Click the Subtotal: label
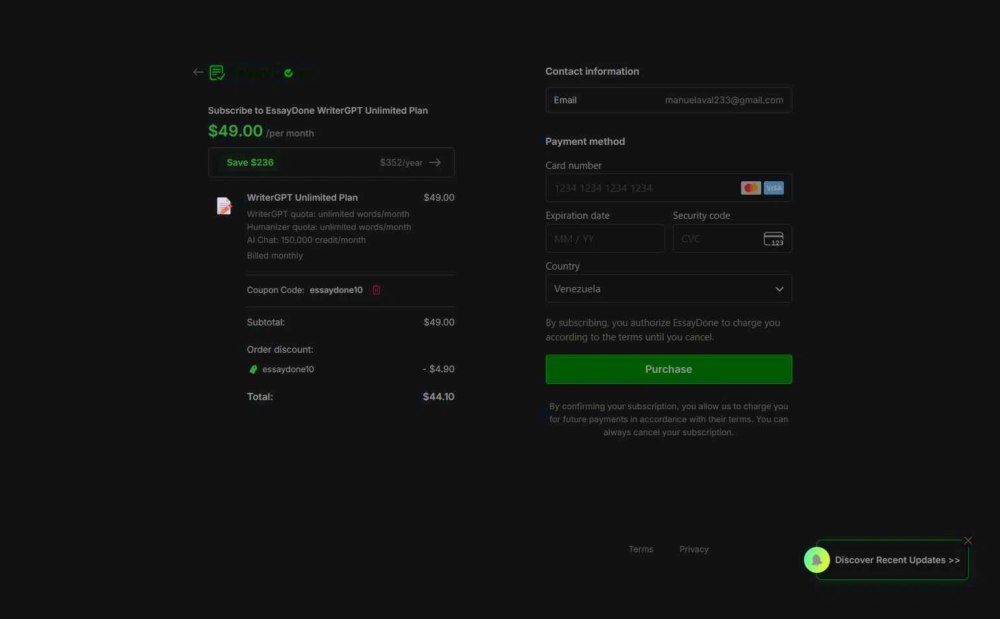1000x619 pixels. coord(265,322)
